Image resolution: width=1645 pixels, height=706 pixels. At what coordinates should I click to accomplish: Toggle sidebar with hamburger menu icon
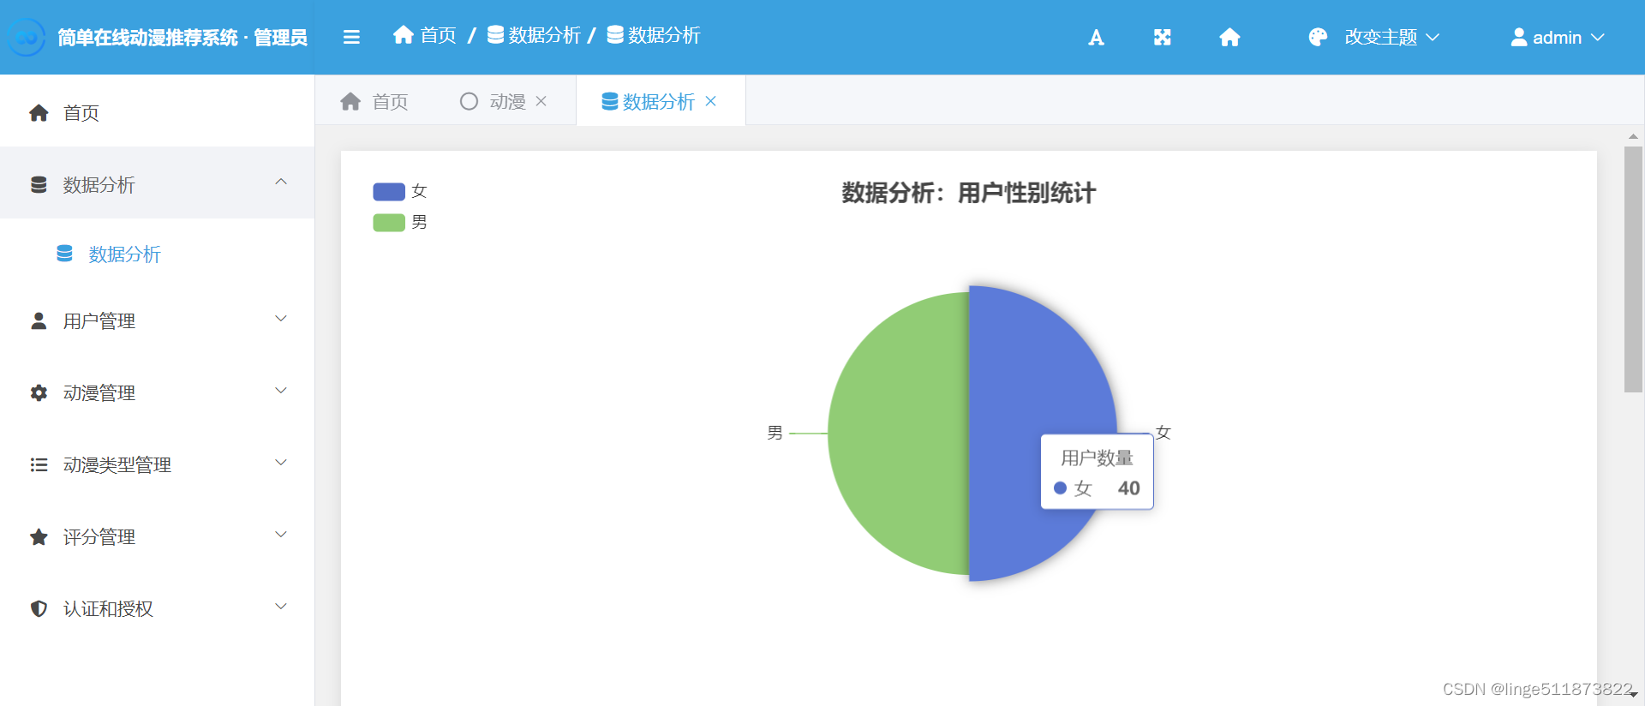tap(351, 37)
